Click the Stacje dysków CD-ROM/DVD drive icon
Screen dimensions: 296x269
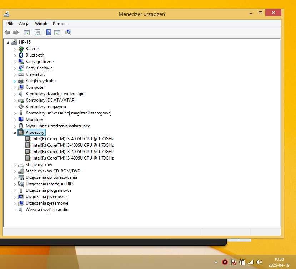21,171
